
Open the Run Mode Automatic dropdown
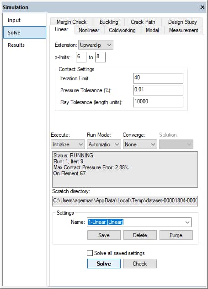pyautogui.click(x=104, y=144)
